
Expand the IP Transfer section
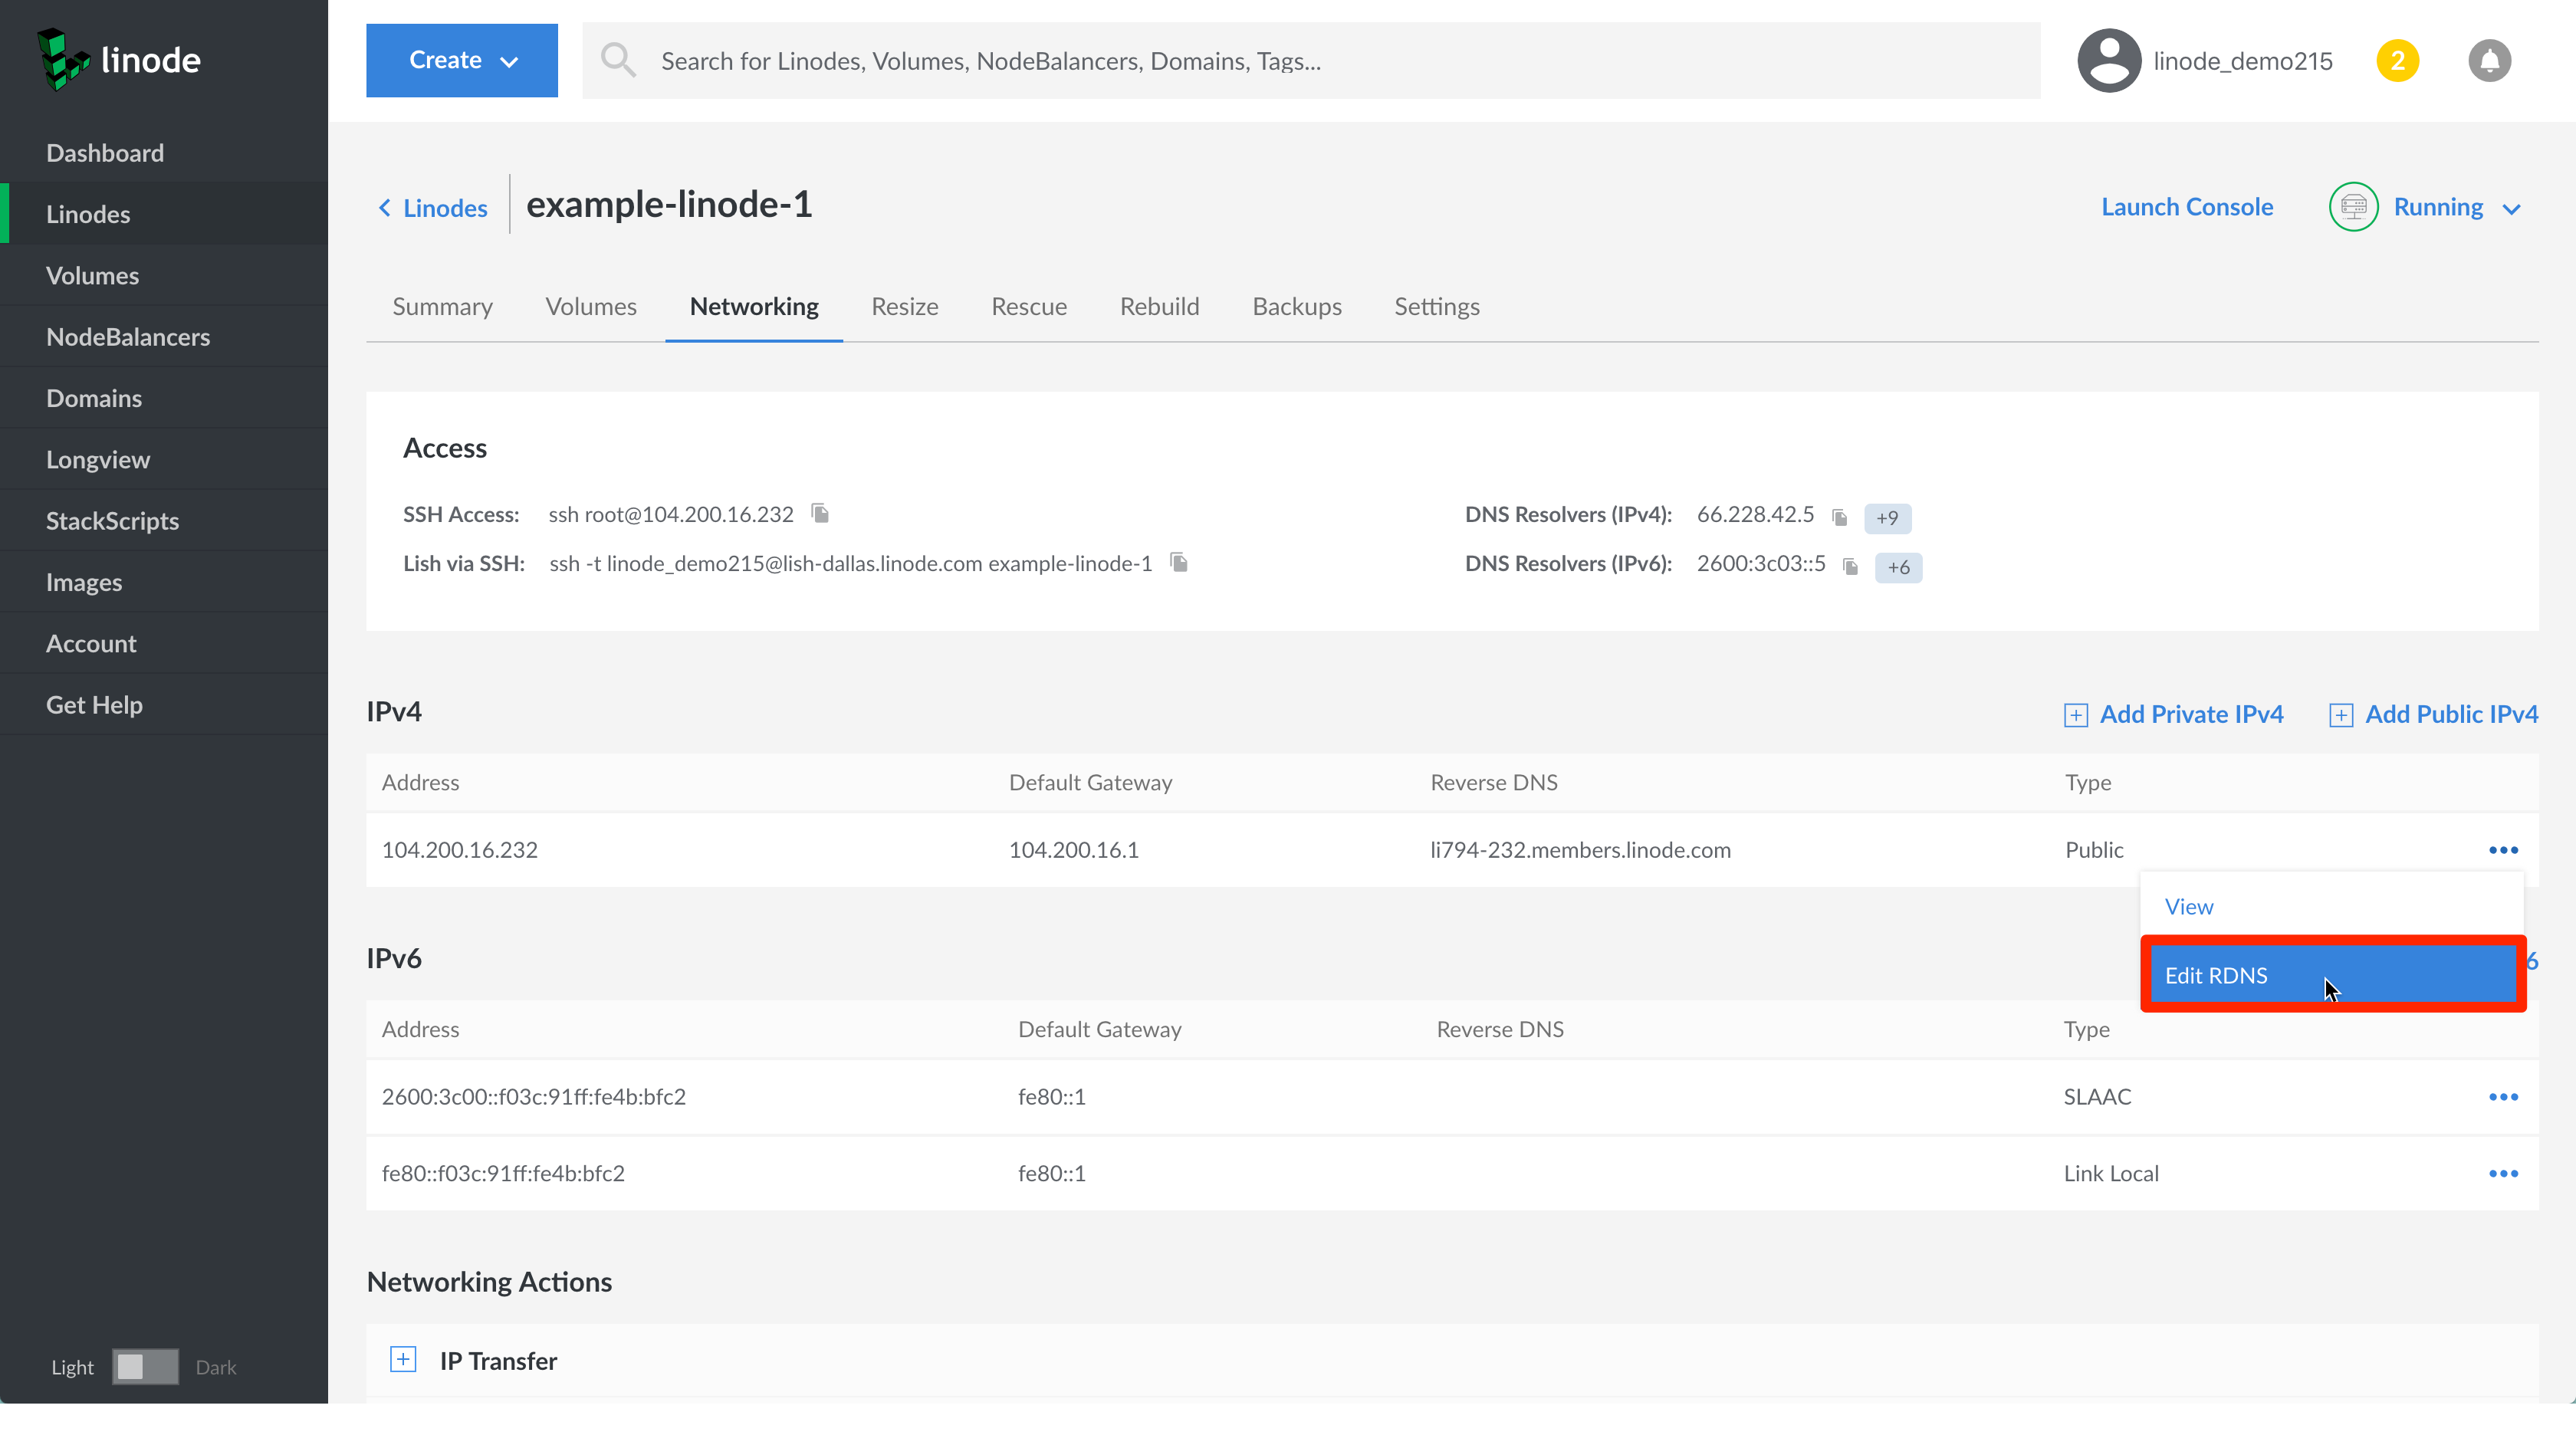tap(403, 1359)
